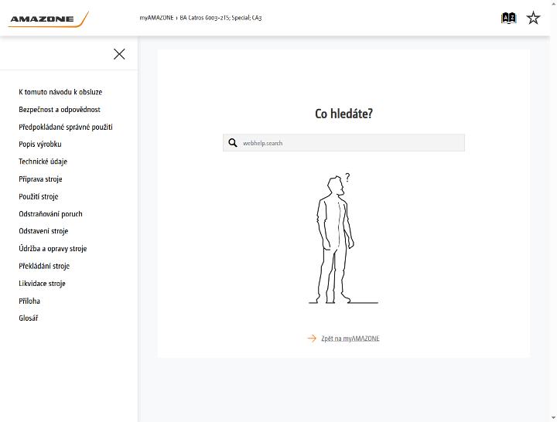557x422 pixels.
Task: Open myAMAZONE breadcrumb link
Action: point(156,18)
